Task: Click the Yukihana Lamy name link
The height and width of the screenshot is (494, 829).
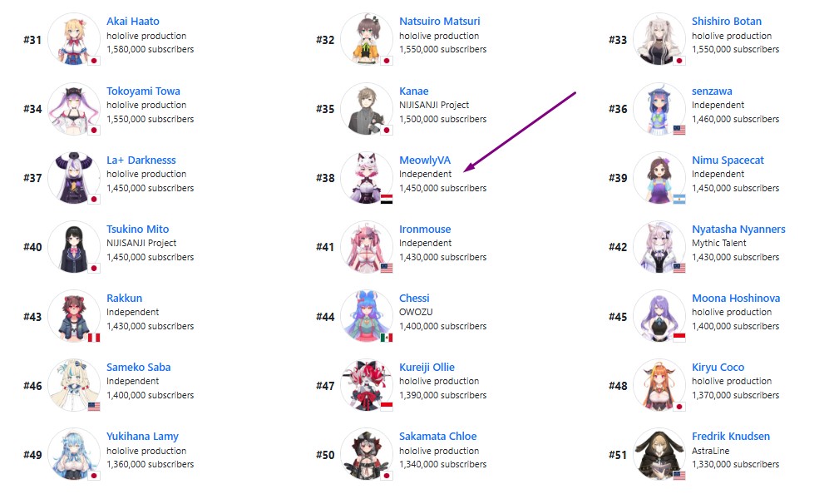Action: [x=142, y=437]
